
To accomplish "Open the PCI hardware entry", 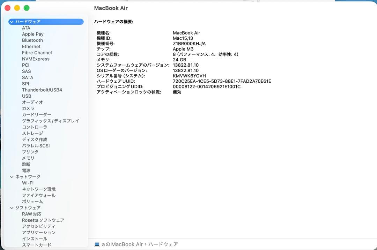I will tap(26, 65).
